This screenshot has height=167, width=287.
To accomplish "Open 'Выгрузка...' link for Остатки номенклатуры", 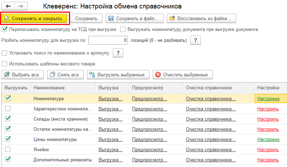I will [x=111, y=129].
